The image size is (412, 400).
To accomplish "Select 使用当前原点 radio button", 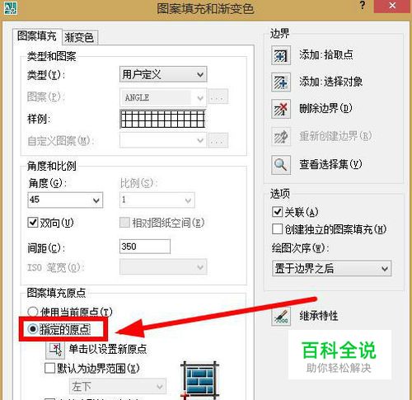I will coord(32,312).
